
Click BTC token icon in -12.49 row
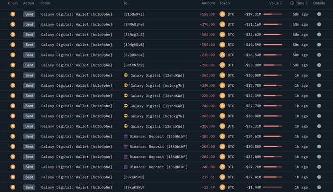tap(222, 187)
